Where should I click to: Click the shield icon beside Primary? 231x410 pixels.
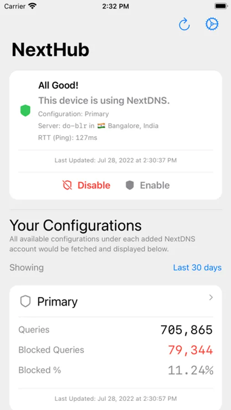point(26,302)
